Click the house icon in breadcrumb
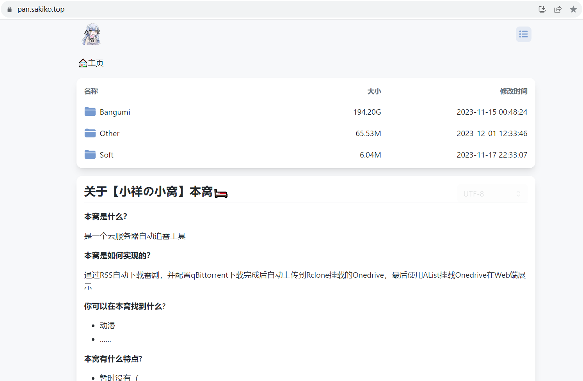This screenshot has width=583, height=381. click(x=83, y=63)
